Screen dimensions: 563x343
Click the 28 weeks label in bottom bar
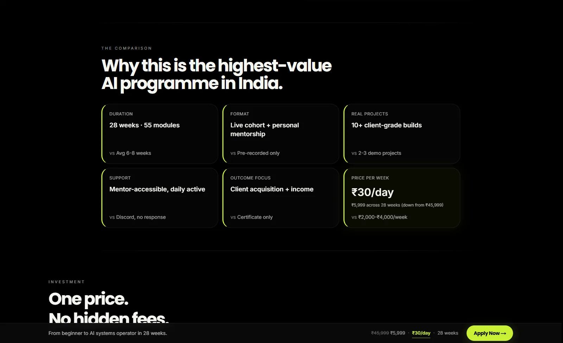(448, 333)
